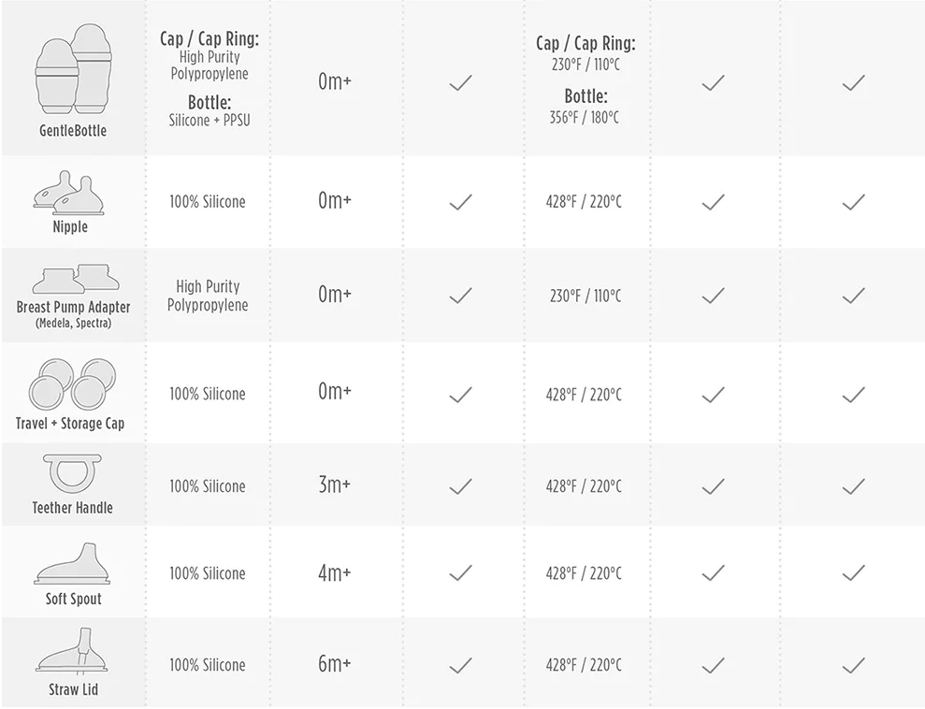Select the Travel + Storage Cap icon
The height and width of the screenshot is (709, 925).
point(72,383)
